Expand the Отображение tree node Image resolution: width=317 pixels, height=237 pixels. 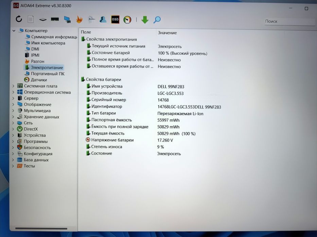pos(13,104)
